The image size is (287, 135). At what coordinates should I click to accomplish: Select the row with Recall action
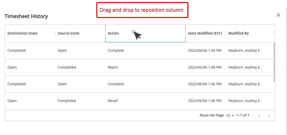[139, 101]
